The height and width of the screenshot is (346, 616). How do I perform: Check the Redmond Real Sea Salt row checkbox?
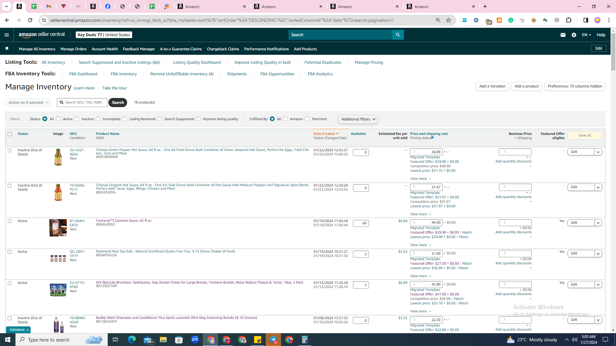point(10,252)
